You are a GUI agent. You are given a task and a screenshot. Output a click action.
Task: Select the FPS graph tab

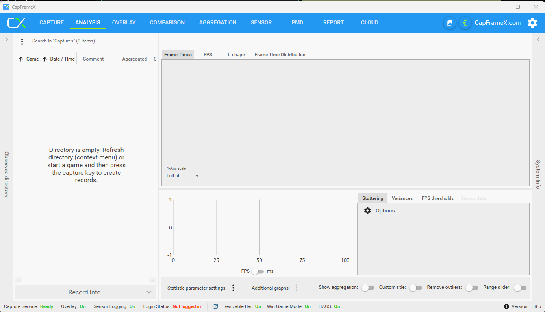coord(208,55)
